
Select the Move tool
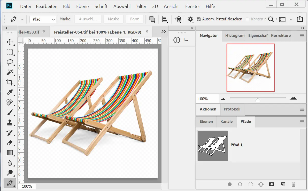pos(10,42)
